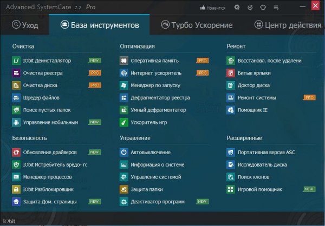Minimize the Advanced SystemCare window

click(303, 6)
